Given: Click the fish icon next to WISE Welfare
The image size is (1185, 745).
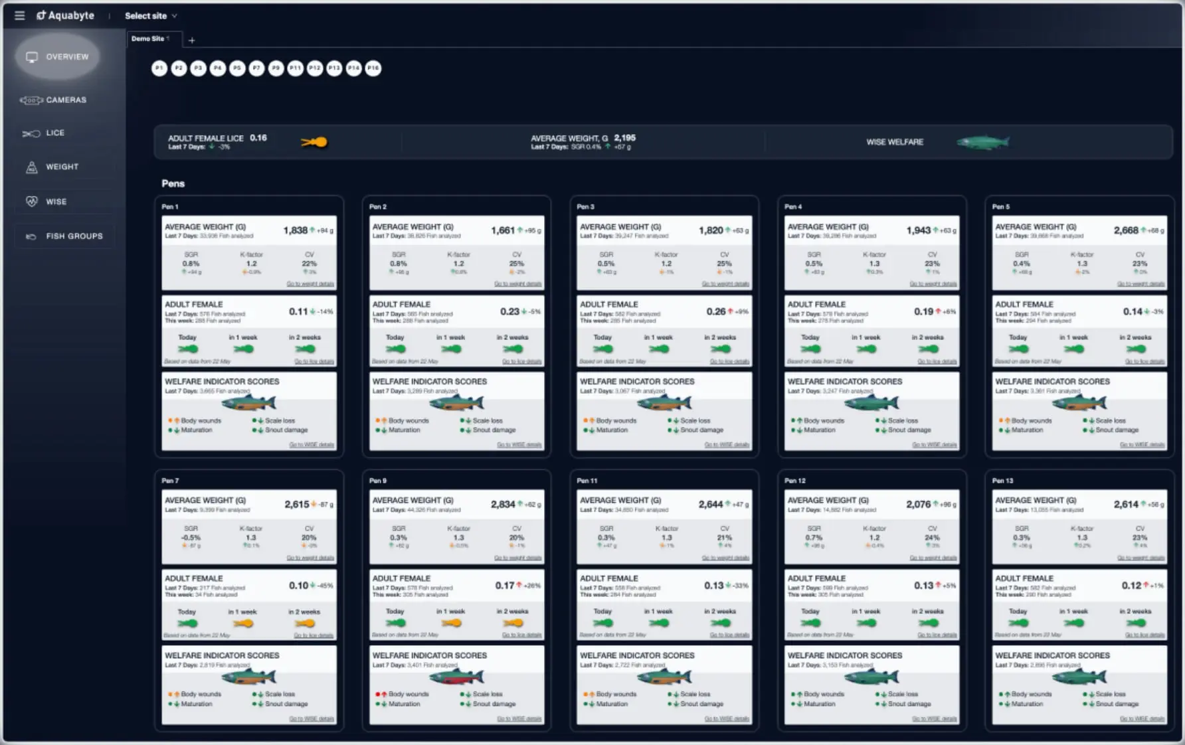Looking at the screenshot, I should tap(983, 141).
